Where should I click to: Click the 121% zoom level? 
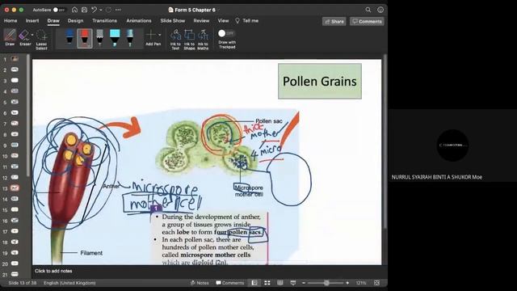click(361, 283)
